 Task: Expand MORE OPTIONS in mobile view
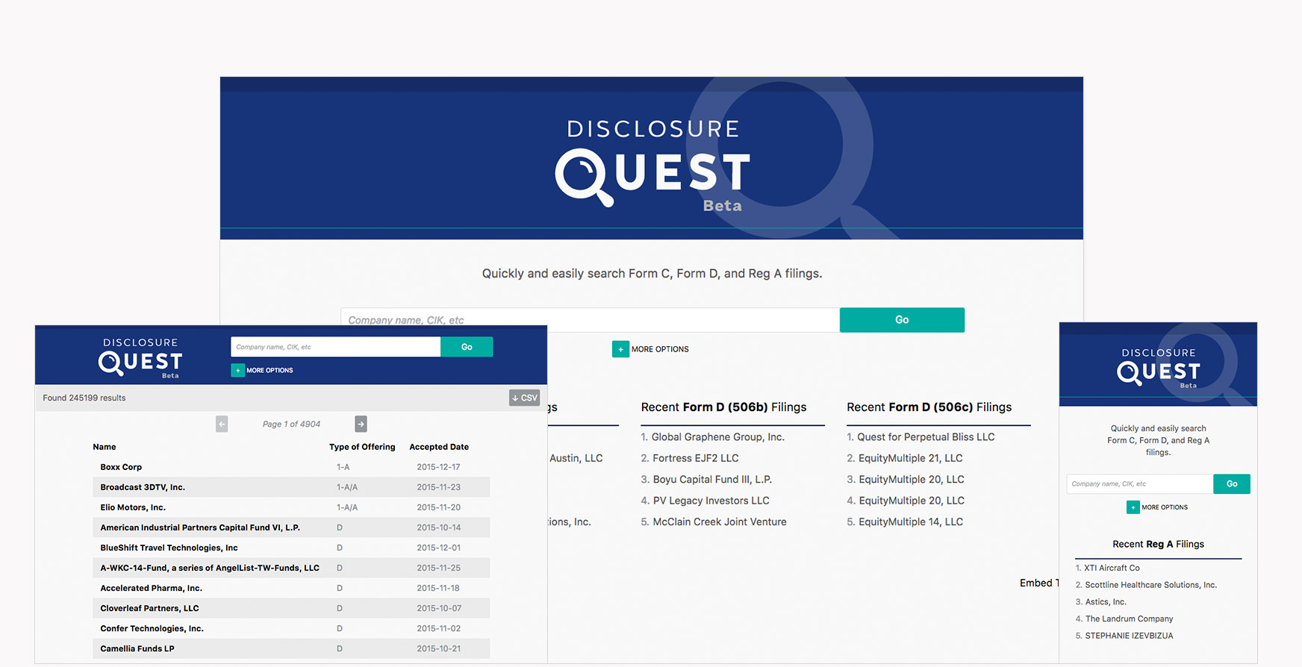point(1157,507)
